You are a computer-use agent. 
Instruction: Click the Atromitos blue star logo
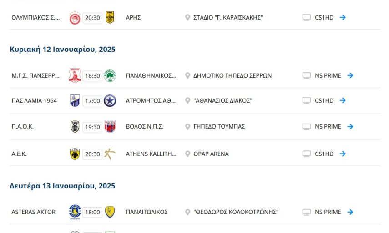coord(110,101)
